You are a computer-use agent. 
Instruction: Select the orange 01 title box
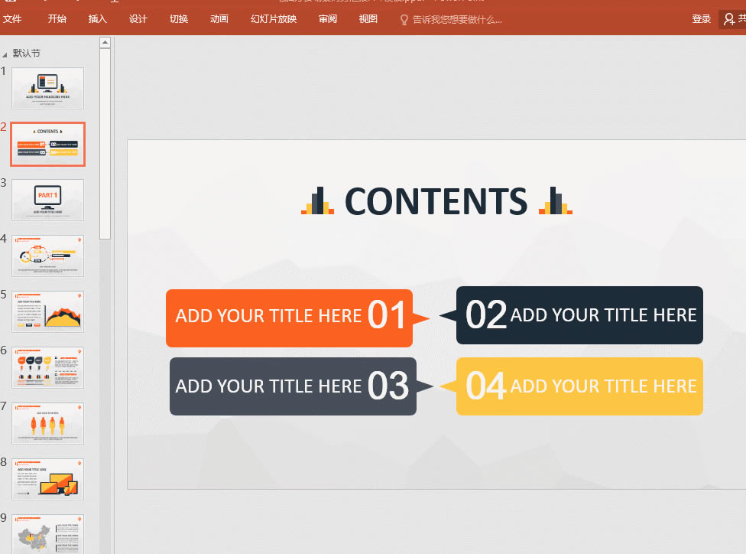(289, 318)
